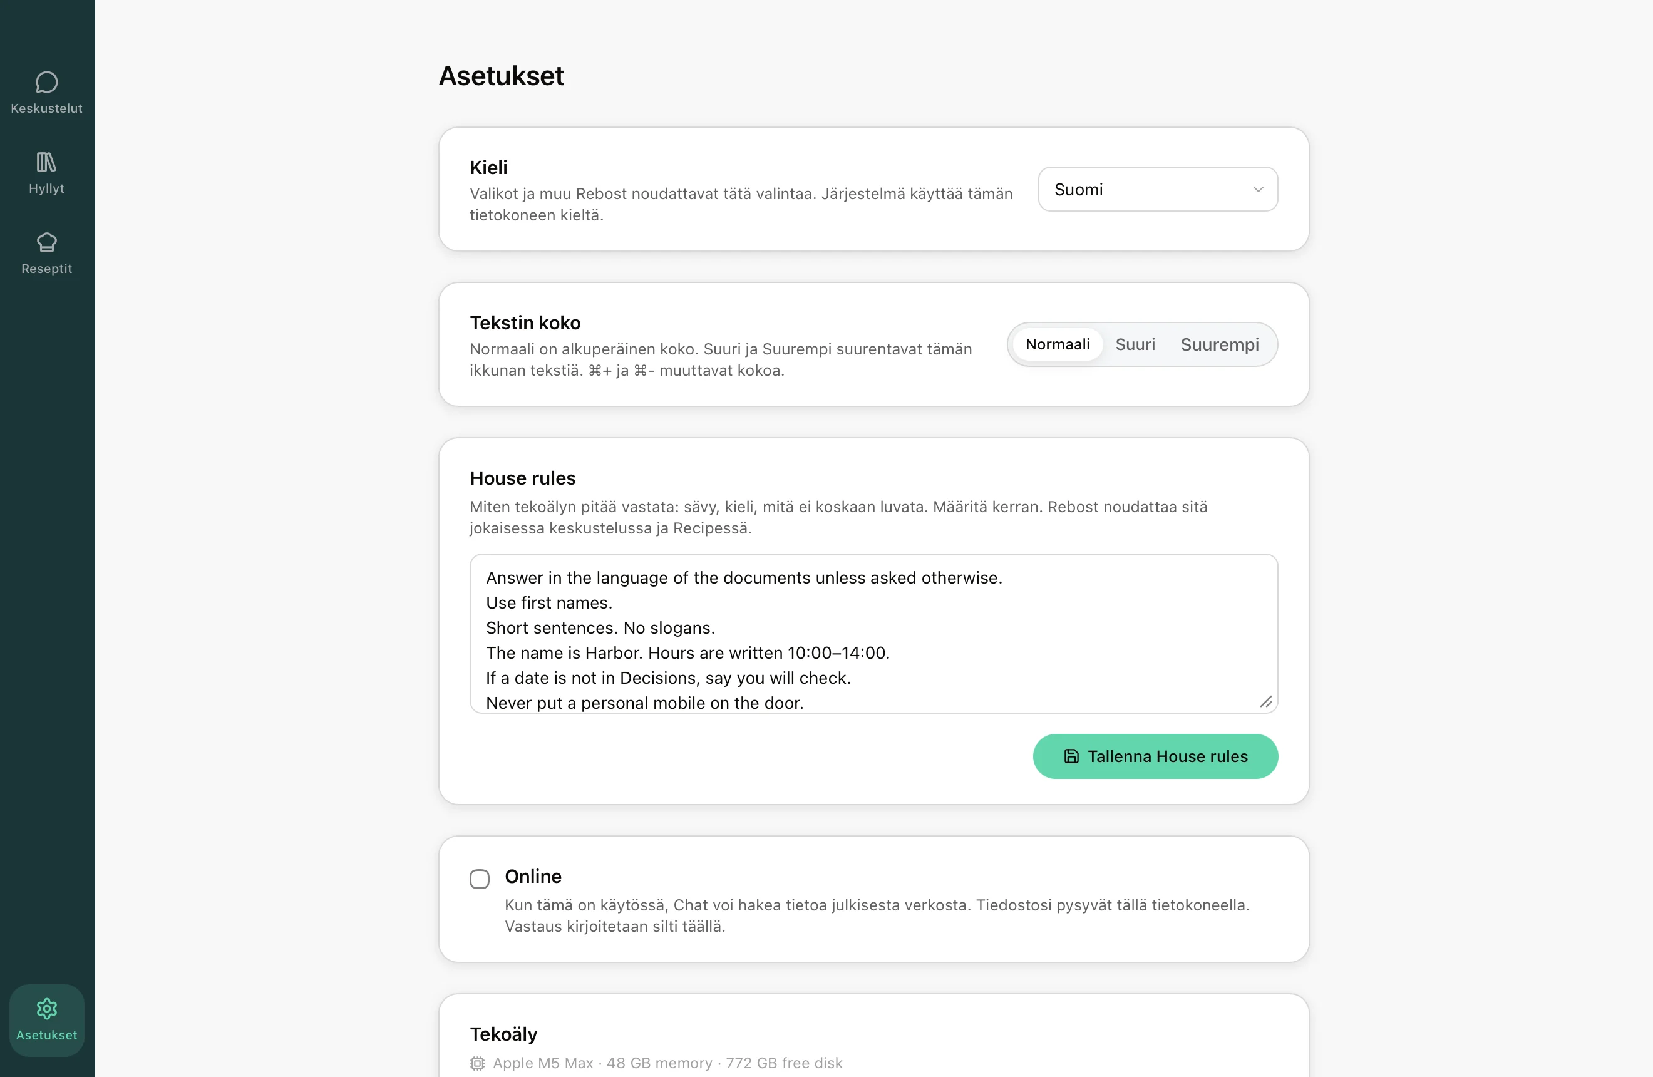Click the Asetukset page heading
The width and height of the screenshot is (1653, 1077).
point(501,76)
